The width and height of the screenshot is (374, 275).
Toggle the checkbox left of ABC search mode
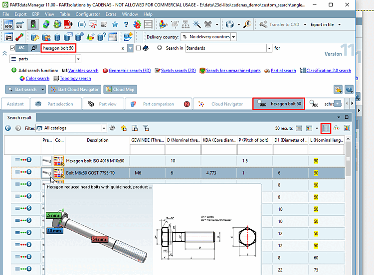[x=12, y=48]
